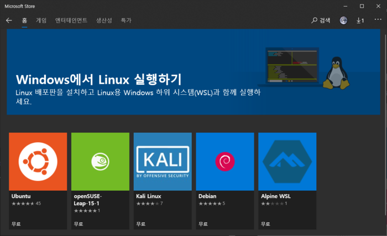Open the three-dot more menu
This screenshot has width=387, height=236.
coord(378,19)
